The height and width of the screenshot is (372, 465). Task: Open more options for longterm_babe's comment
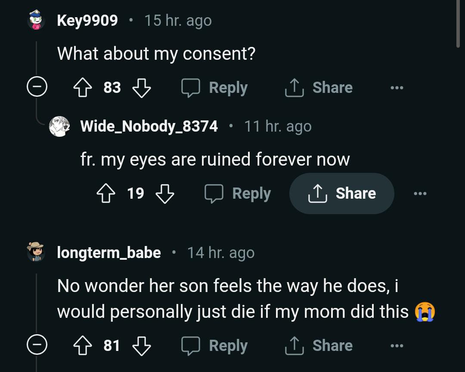397,346
